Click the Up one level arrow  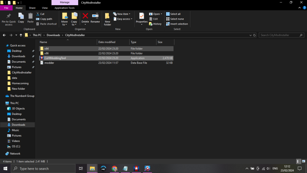point(21,35)
